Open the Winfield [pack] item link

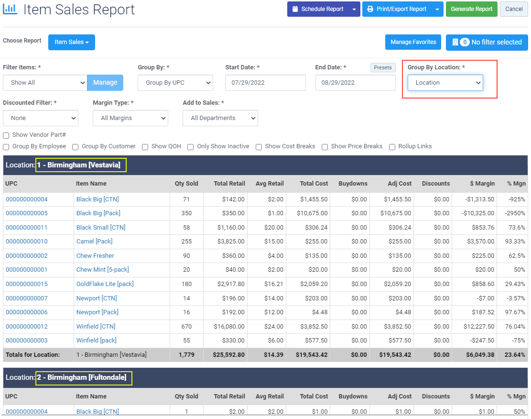pyautogui.click(x=97, y=341)
